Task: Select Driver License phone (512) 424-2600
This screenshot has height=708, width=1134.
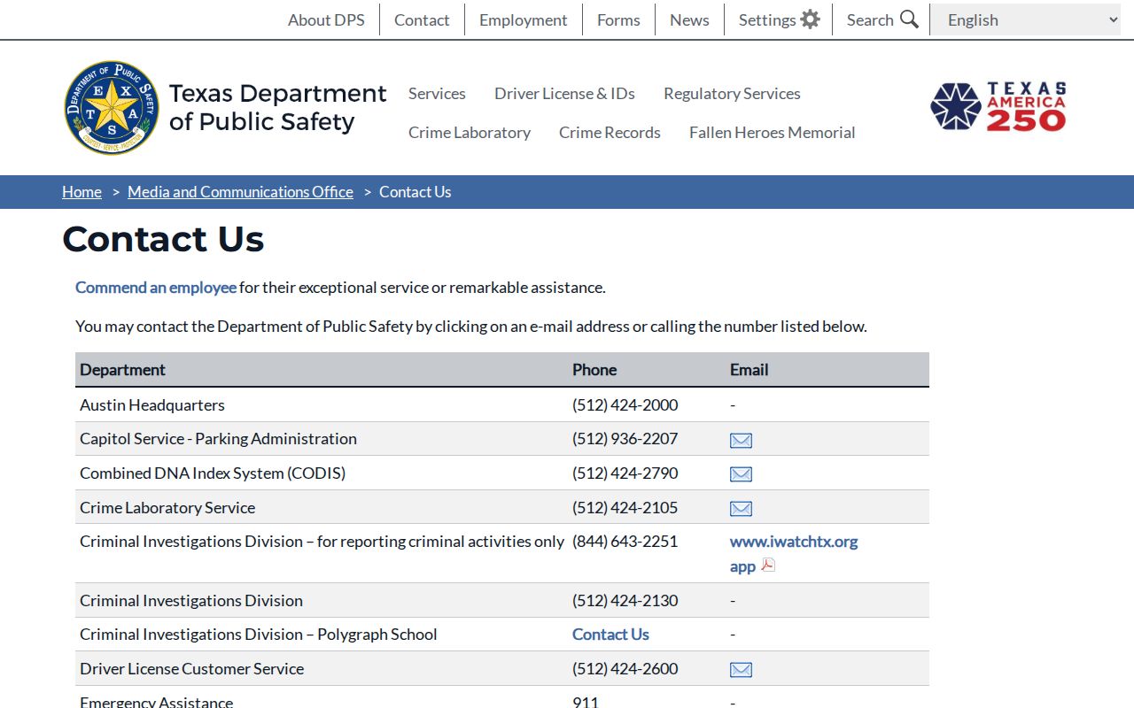Action: [625, 669]
